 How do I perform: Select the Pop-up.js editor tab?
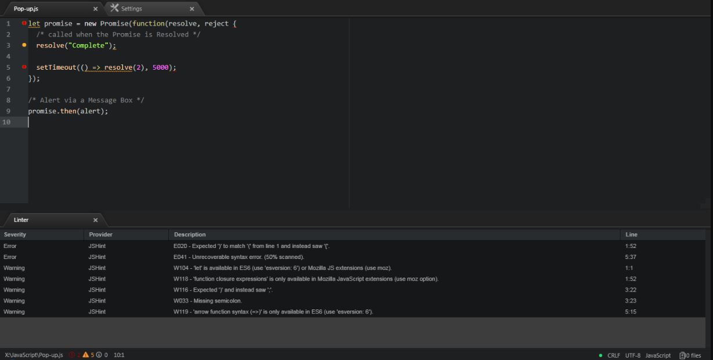coord(26,9)
